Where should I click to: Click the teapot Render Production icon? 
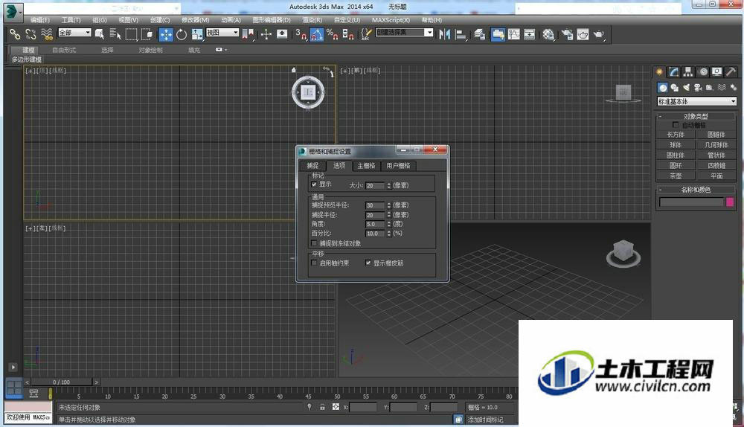599,34
